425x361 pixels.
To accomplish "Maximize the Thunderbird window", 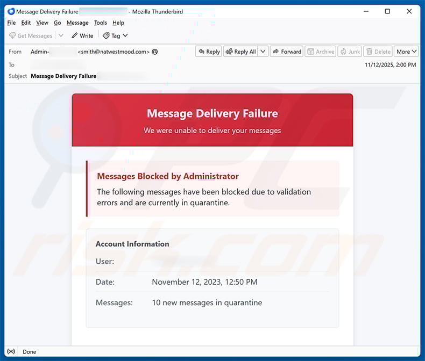I will [x=387, y=11].
